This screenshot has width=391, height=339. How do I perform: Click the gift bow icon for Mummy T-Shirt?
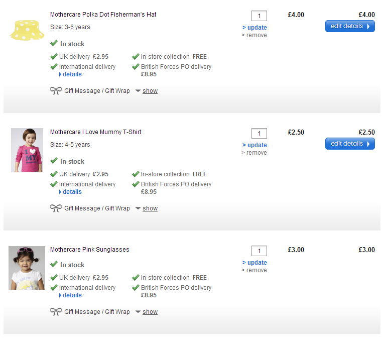(x=56, y=208)
